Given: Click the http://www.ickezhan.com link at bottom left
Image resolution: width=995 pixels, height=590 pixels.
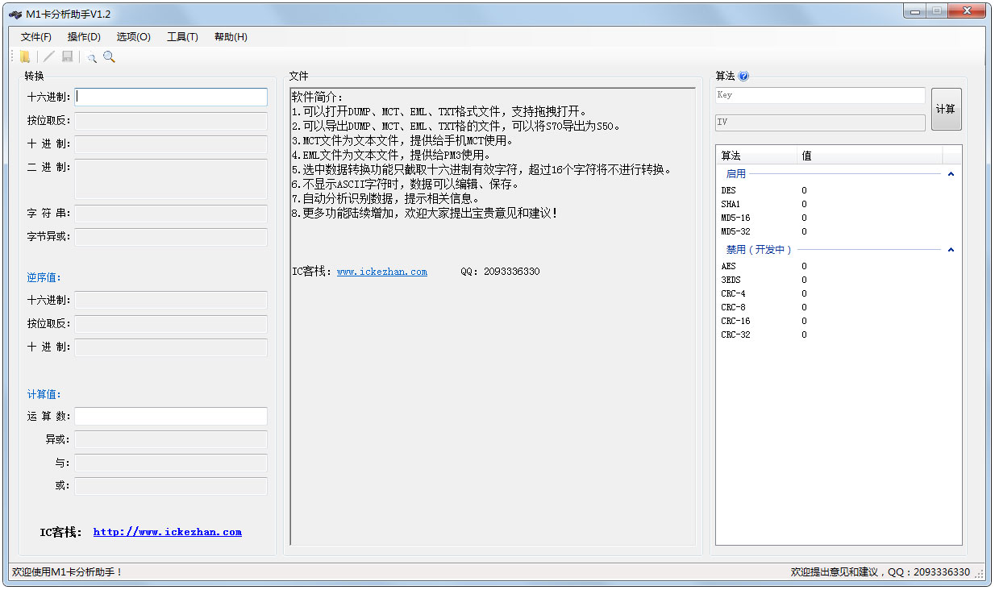Looking at the screenshot, I should click(x=167, y=532).
